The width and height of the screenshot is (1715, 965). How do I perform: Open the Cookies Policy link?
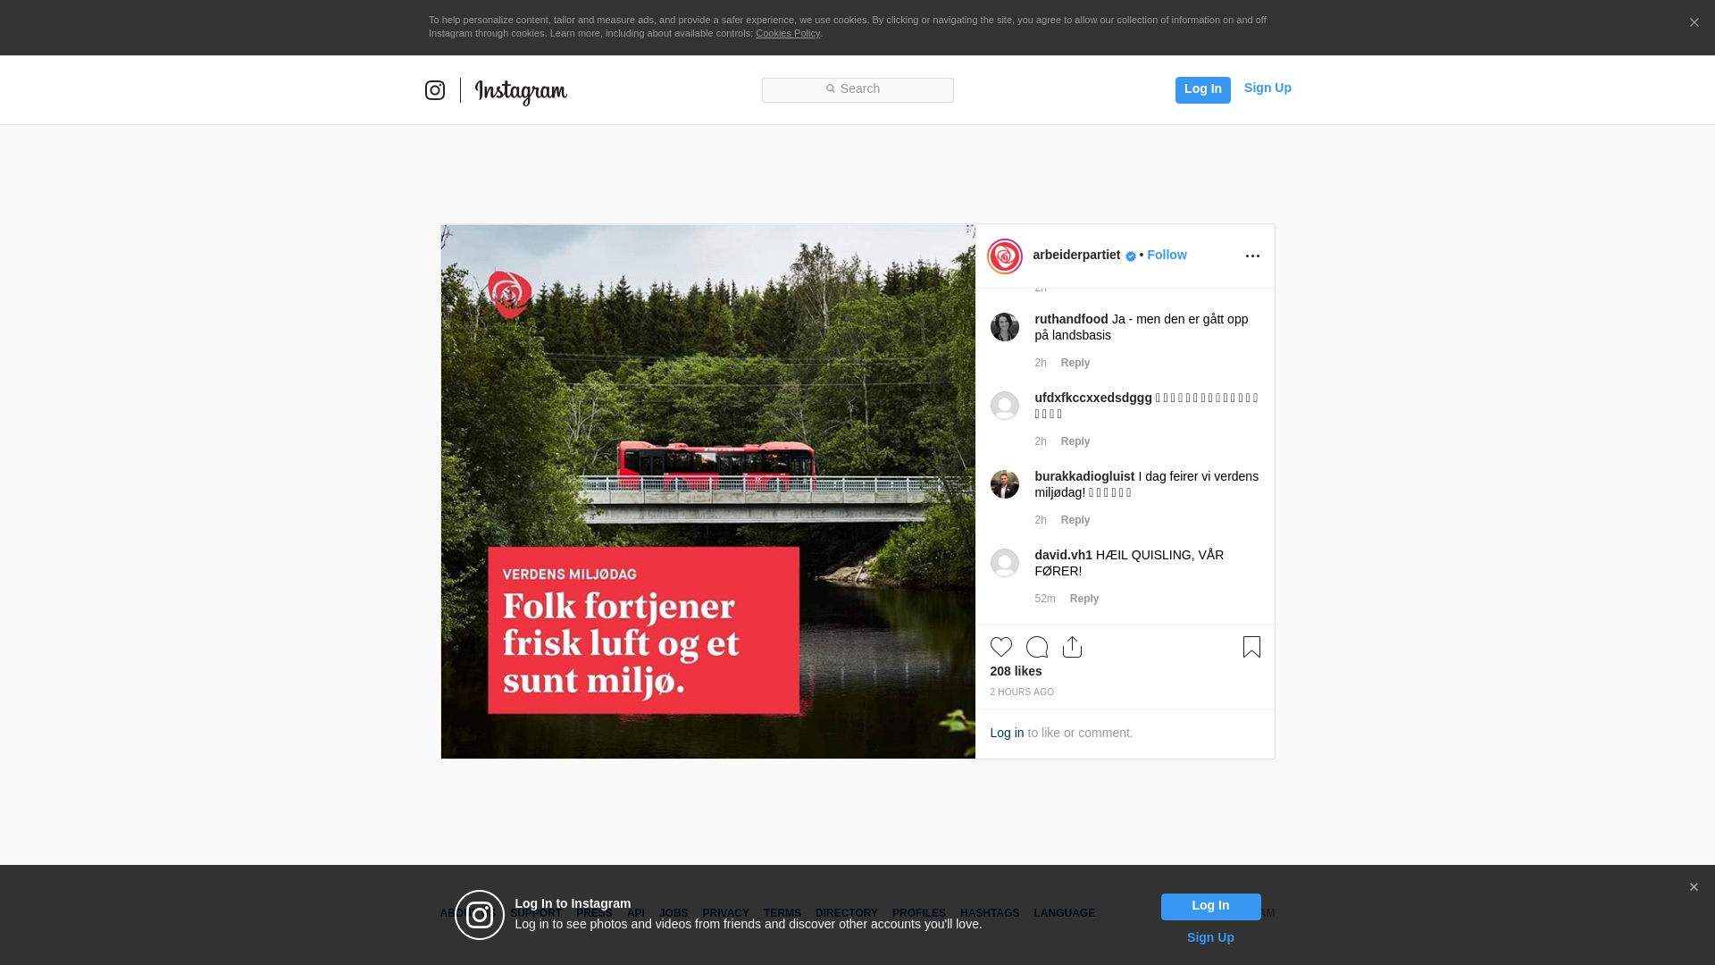(x=787, y=33)
